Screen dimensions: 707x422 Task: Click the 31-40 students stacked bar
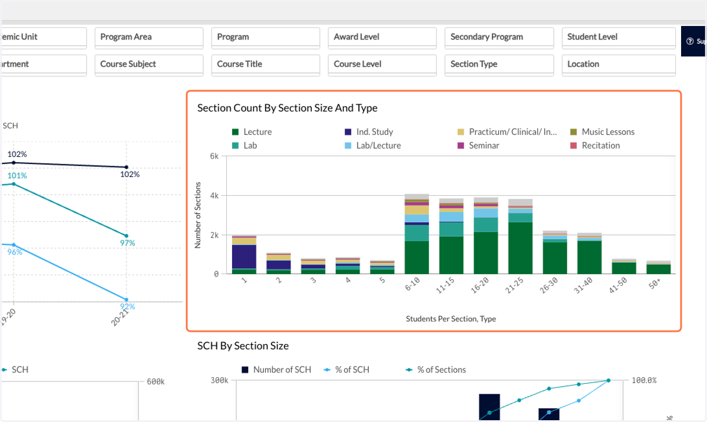tap(589, 253)
